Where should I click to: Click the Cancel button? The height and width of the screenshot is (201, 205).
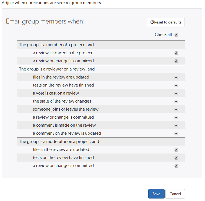pos(175,194)
